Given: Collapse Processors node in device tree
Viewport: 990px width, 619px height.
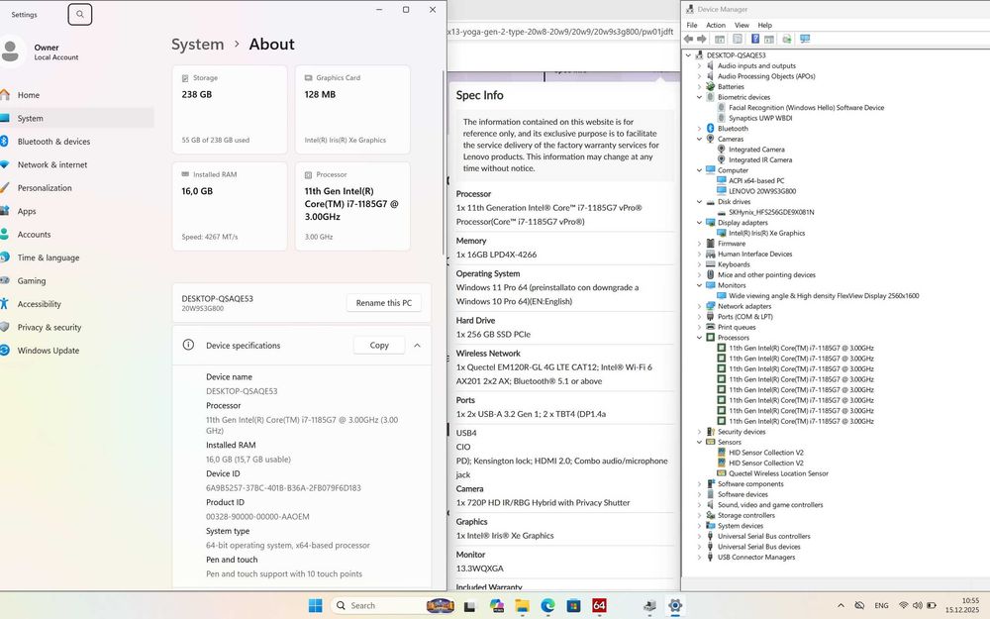Looking at the screenshot, I should click(x=699, y=338).
